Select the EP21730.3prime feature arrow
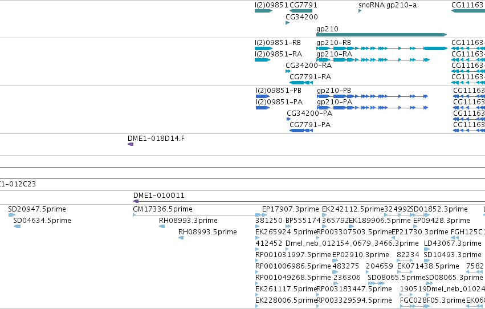485x309 pixels. click(x=393, y=238)
